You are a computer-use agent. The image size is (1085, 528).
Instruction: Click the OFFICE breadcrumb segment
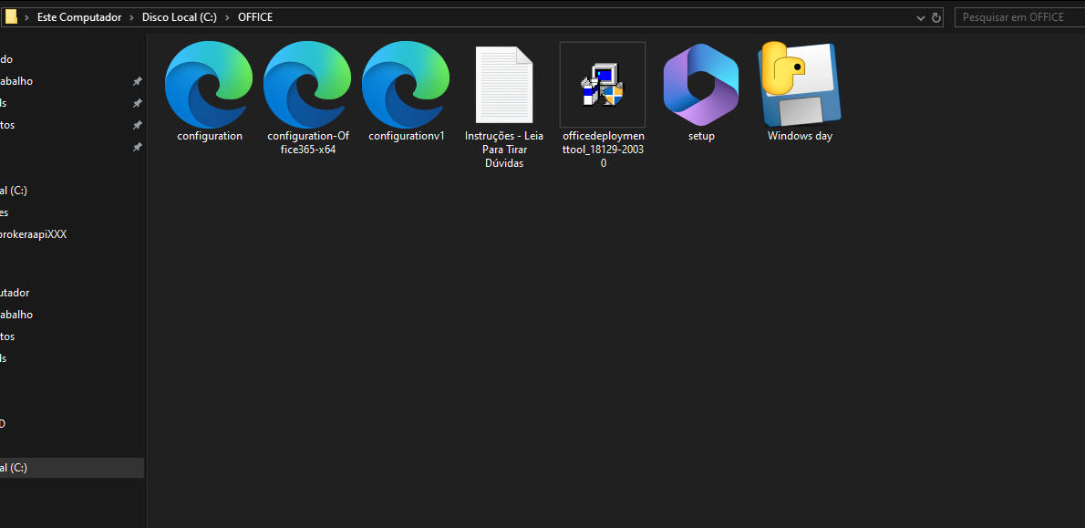coord(255,17)
